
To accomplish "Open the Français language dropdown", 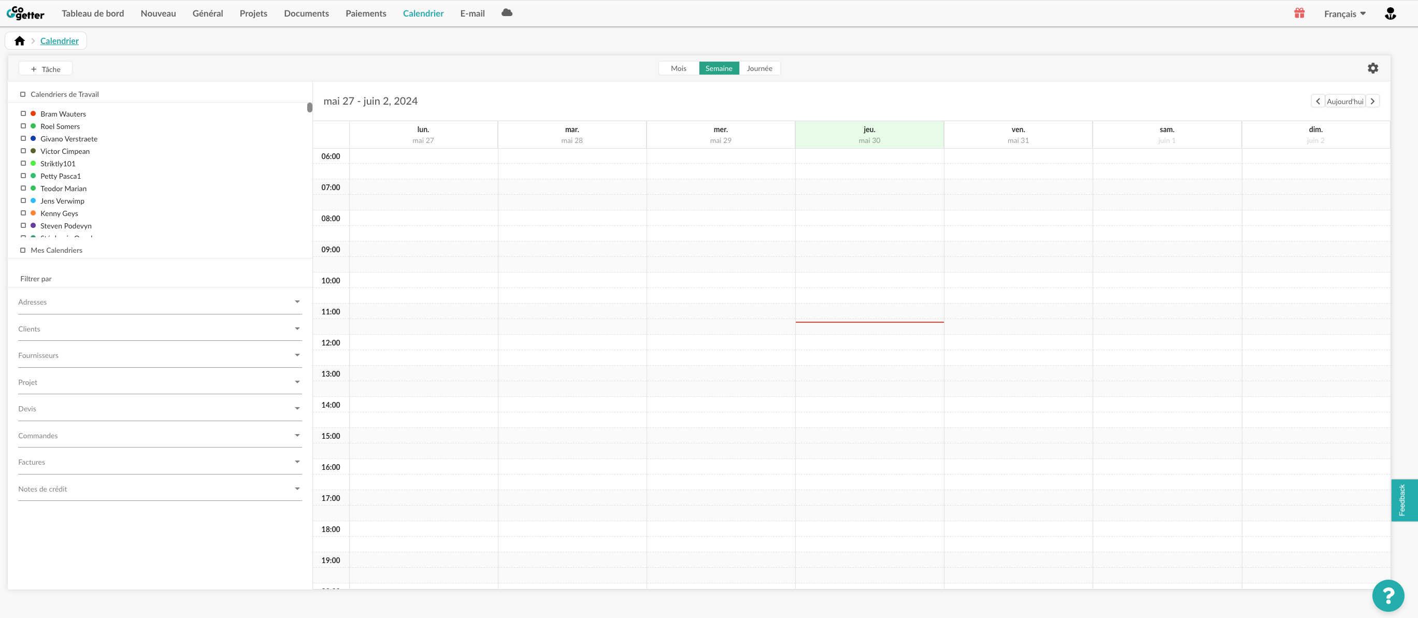I will pyautogui.click(x=1344, y=14).
